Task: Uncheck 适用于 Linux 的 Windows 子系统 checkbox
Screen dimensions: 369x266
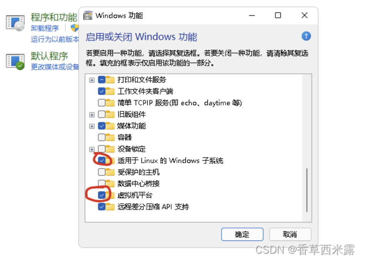Action: [x=102, y=160]
